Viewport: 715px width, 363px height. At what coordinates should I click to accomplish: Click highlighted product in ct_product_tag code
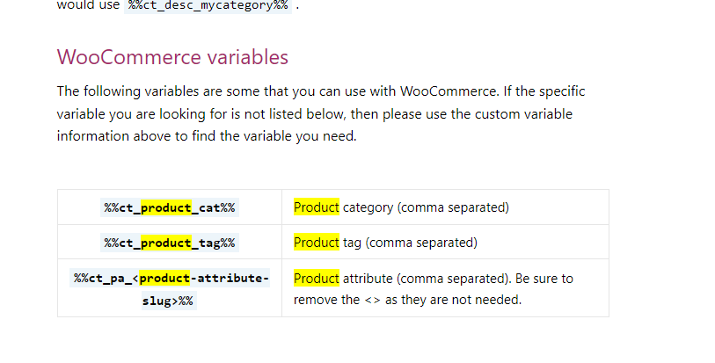[x=166, y=243]
